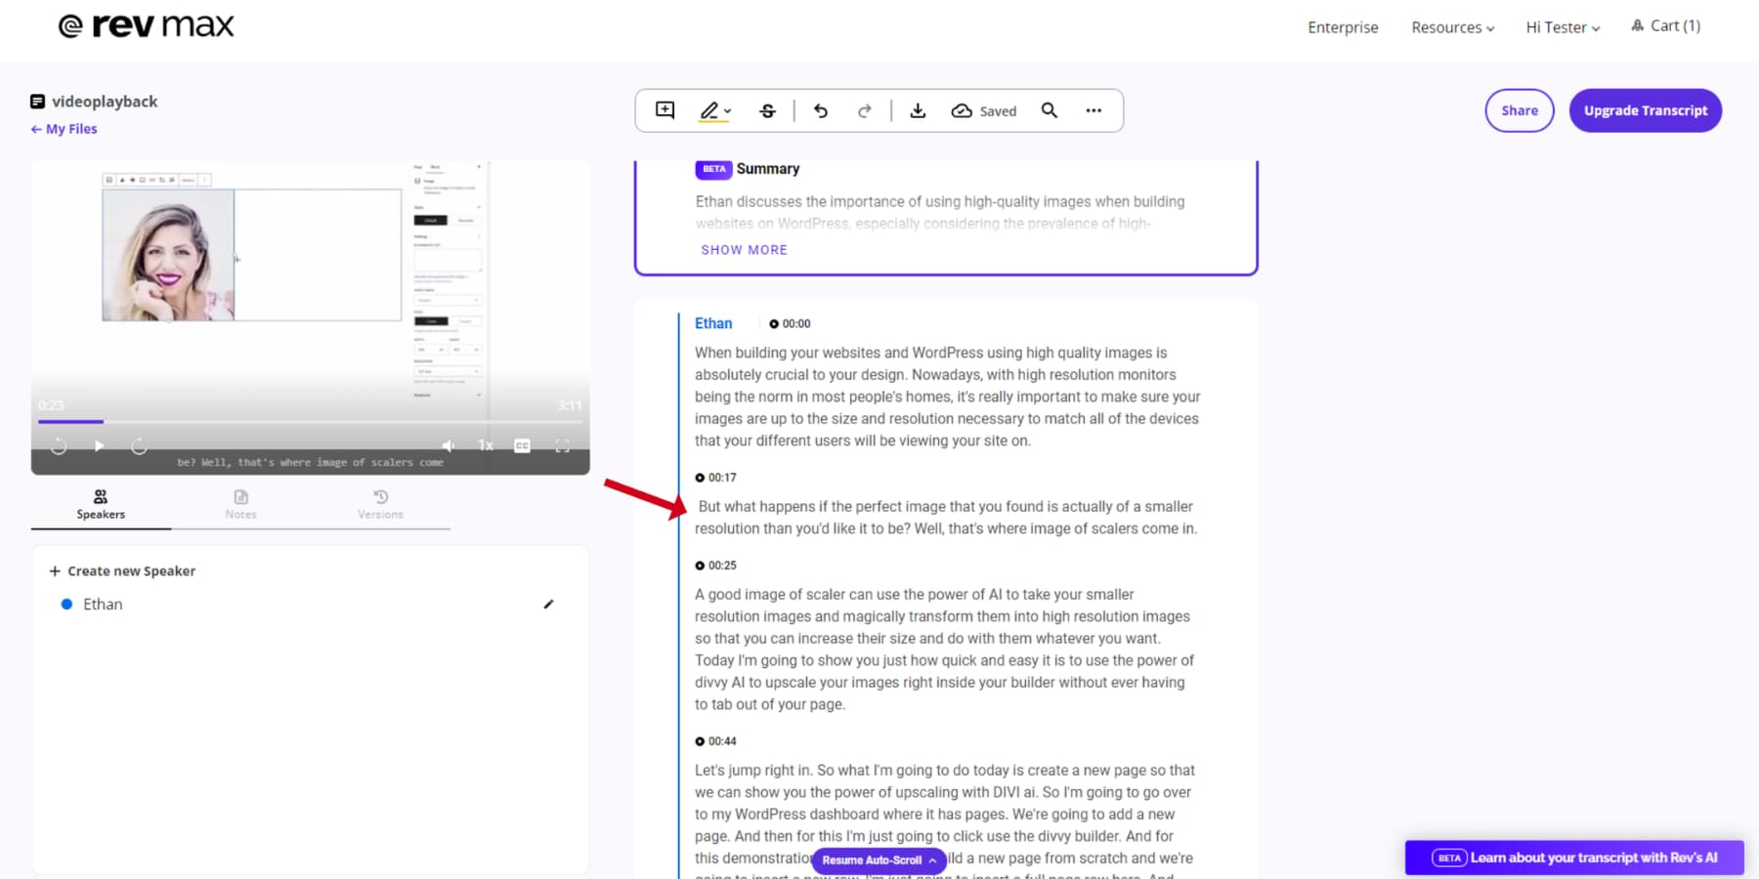Select Ethan in the speakers list

[x=103, y=605]
